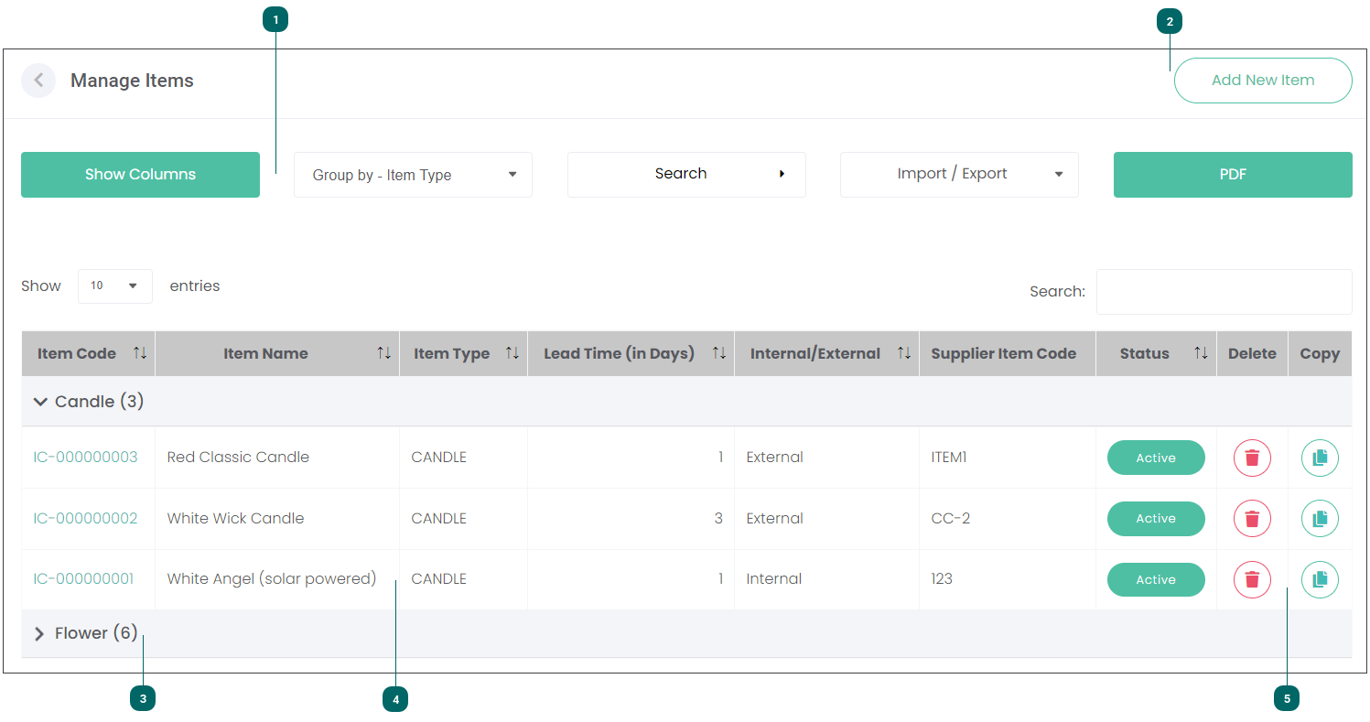Select the CC-2 supplier code cell
This screenshot has width=1370, height=722.
coord(1008,519)
